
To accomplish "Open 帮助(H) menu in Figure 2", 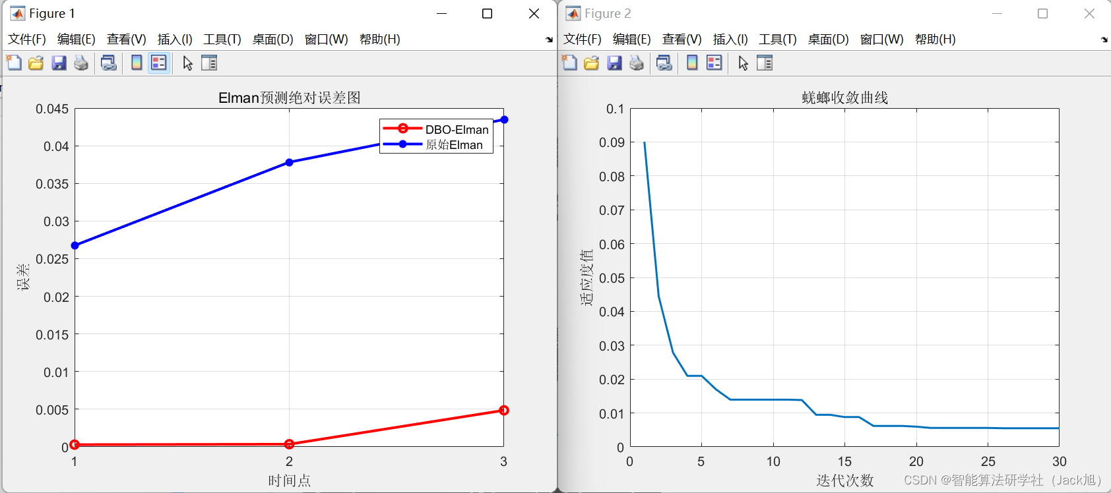I will 936,40.
